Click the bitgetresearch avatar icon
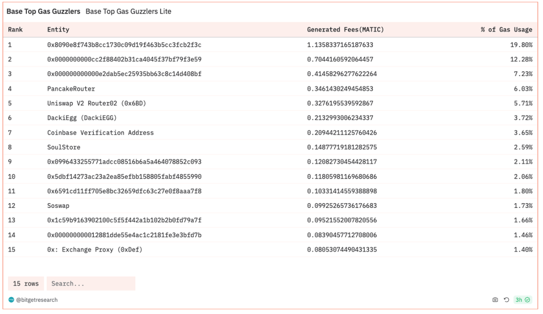Viewport: 543px width, 314px height. click(11, 300)
